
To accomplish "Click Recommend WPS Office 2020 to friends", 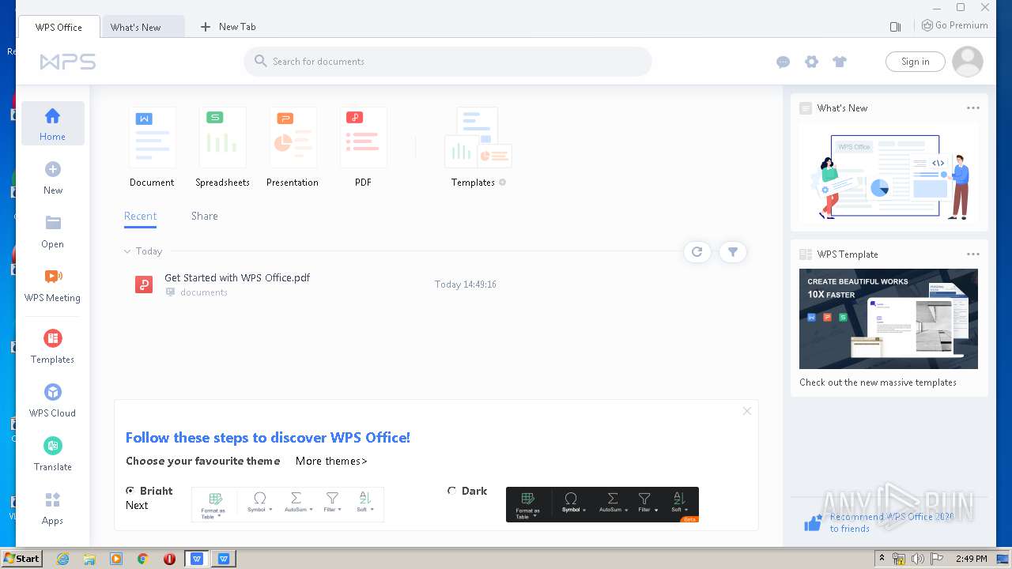I will click(892, 523).
